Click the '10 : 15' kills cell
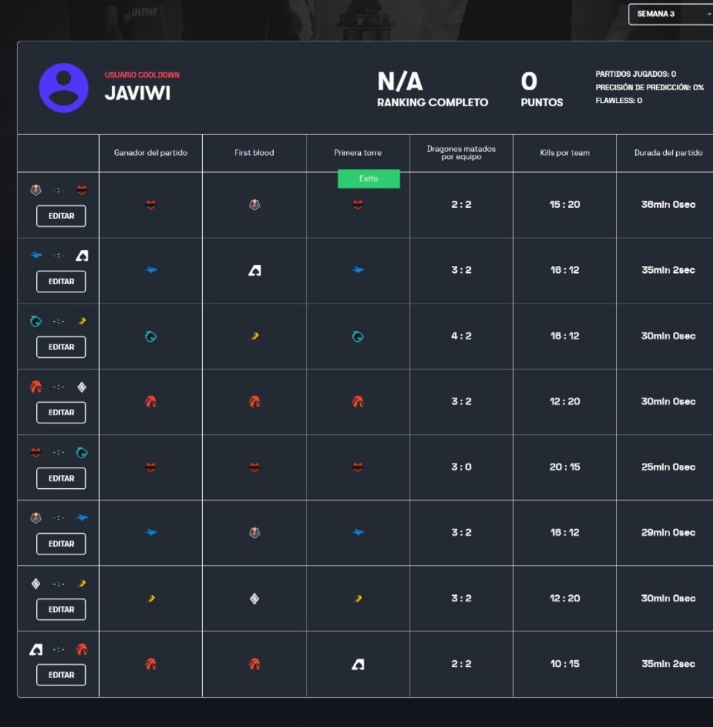 (x=565, y=663)
